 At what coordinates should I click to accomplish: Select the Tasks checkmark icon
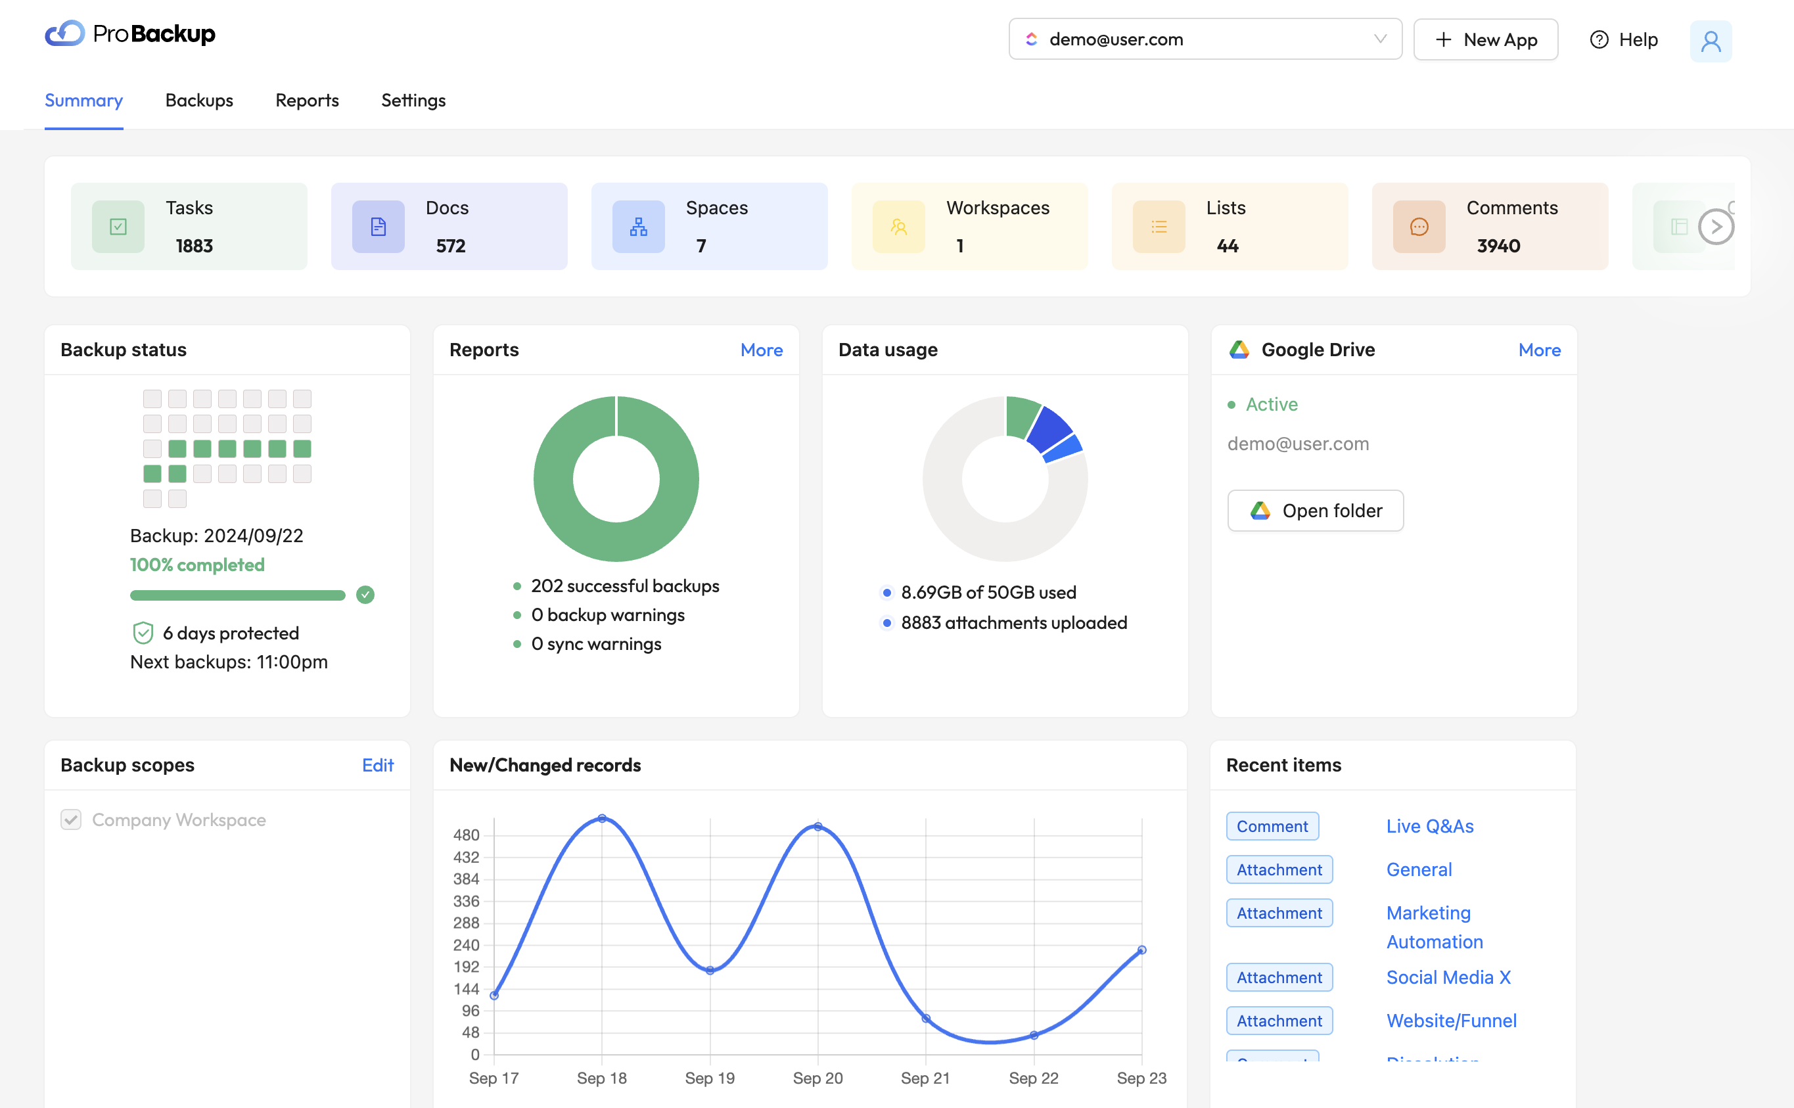point(119,225)
